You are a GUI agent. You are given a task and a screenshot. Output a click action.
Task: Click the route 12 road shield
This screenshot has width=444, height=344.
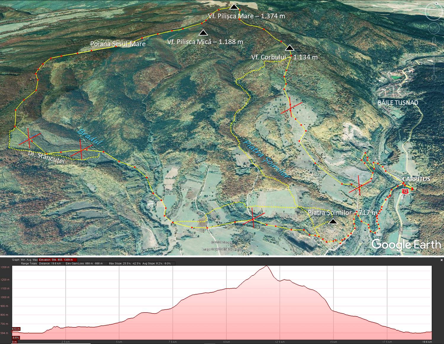point(406,192)
